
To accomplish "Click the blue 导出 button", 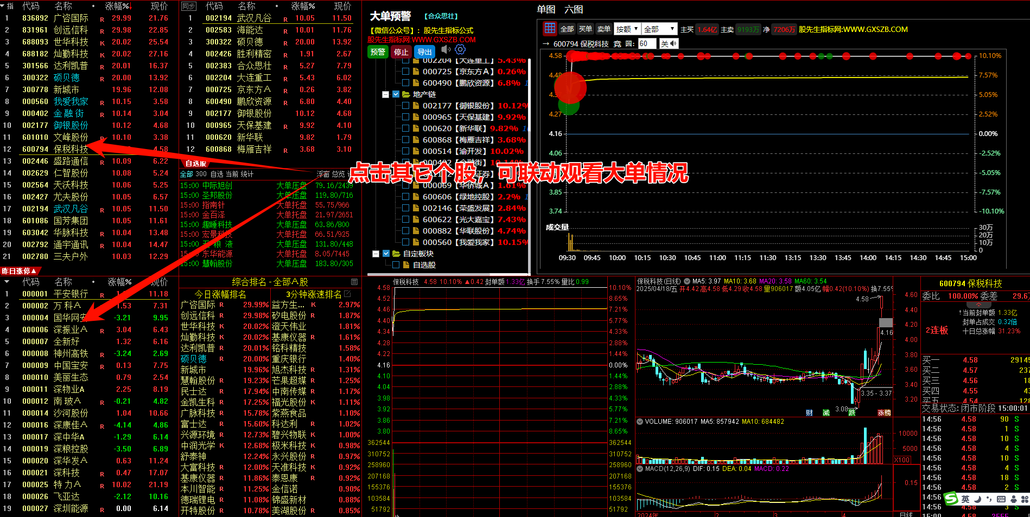I will 424,51.
